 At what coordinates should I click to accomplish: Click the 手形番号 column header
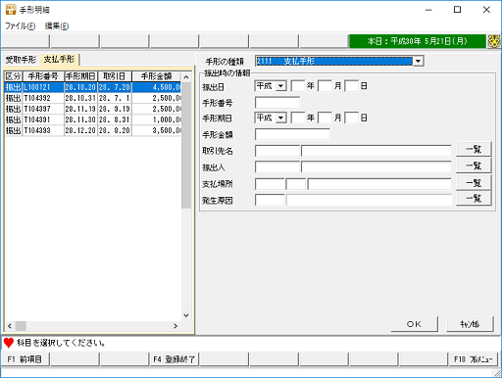pyautogui.click(x=43, y=76)
